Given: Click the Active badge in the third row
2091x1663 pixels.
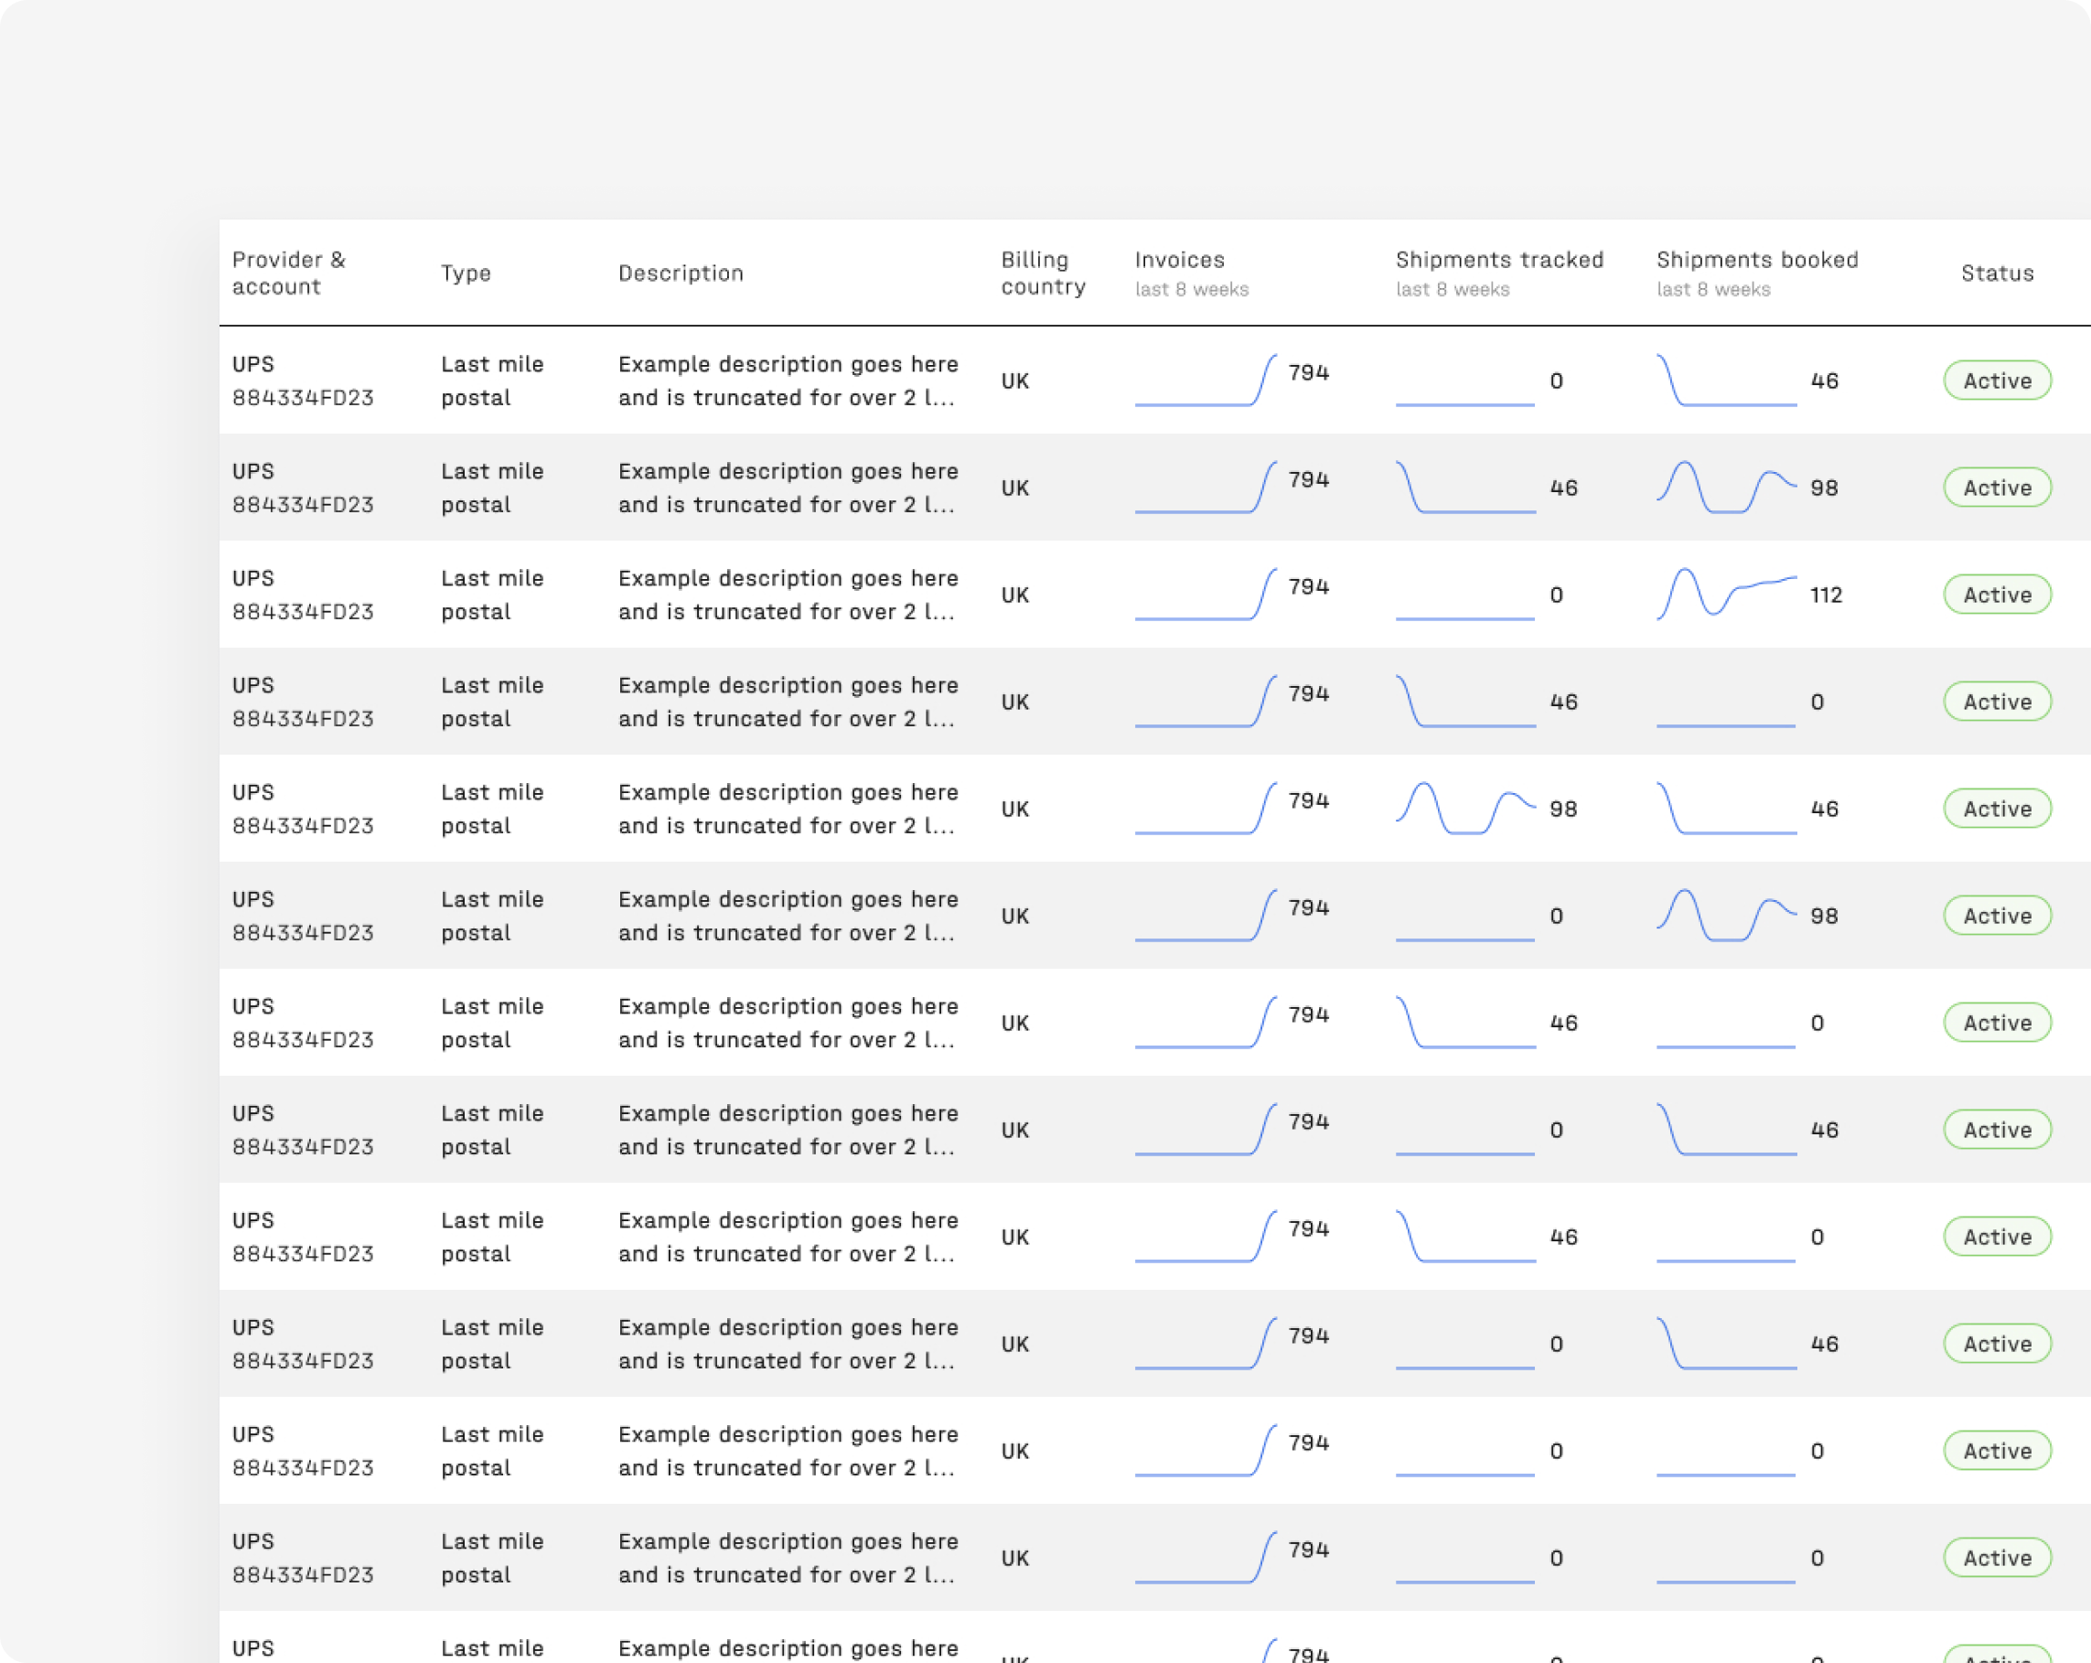Looking at the screenshot, I should [1997, 595].
